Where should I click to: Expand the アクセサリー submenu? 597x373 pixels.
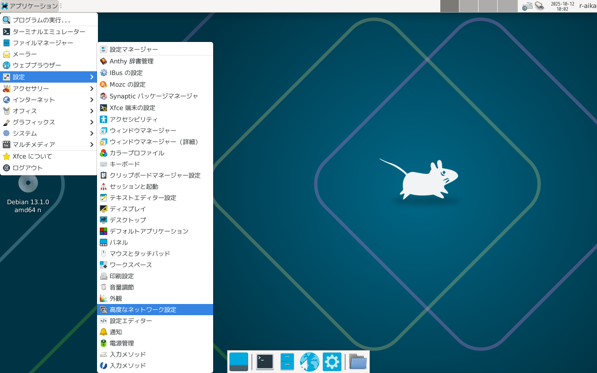pyautogui.click(x=49, y=89)
